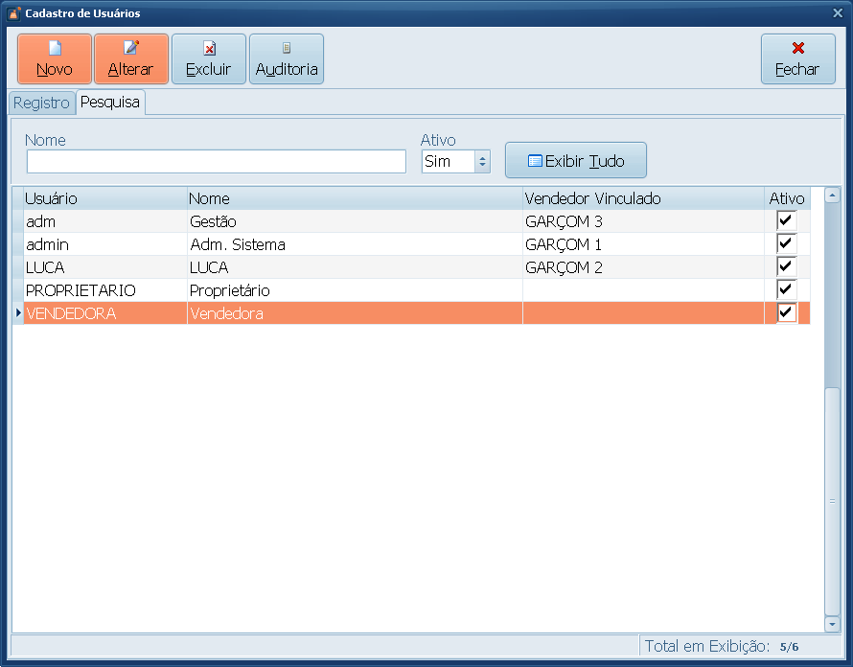Screen dimensions: 853x667
Task: Click the scrollbar up arrow in grid
Action: pyautogui.click(x=832, y=195)
